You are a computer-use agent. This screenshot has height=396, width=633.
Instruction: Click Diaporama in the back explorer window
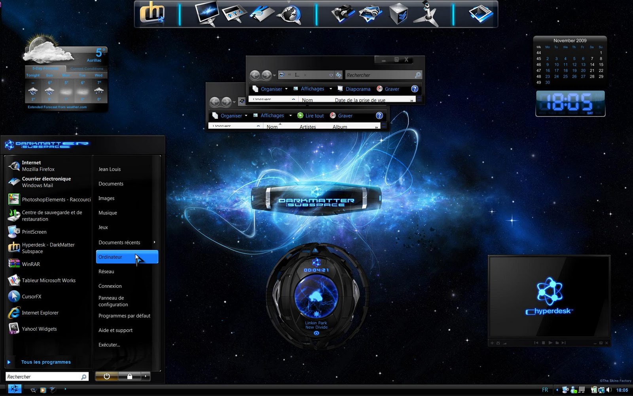[354, 89]
